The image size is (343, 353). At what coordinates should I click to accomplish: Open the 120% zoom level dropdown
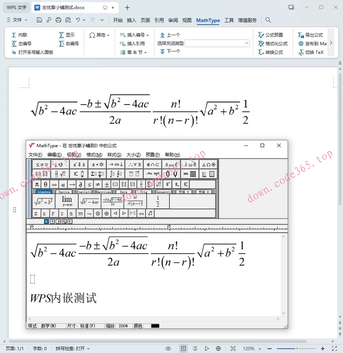(252, 349)
